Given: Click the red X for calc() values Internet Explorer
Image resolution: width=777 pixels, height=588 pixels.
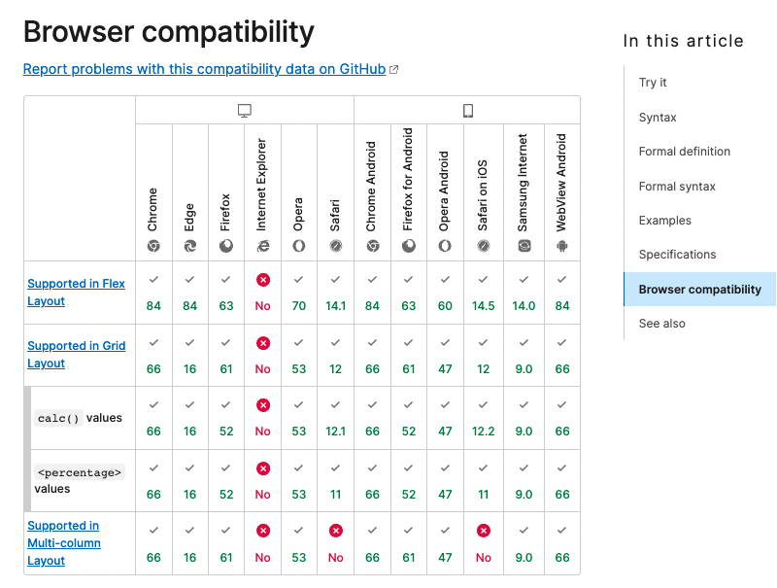Looking at the screenshot, I should [x=263, y=405].
